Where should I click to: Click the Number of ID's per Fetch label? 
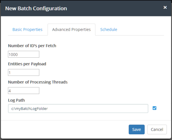point(32,46)
